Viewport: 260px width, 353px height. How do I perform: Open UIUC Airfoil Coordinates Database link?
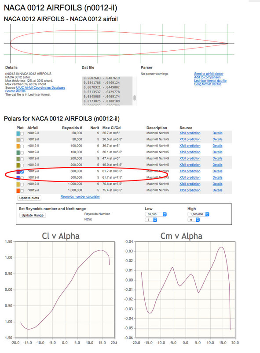40,87
